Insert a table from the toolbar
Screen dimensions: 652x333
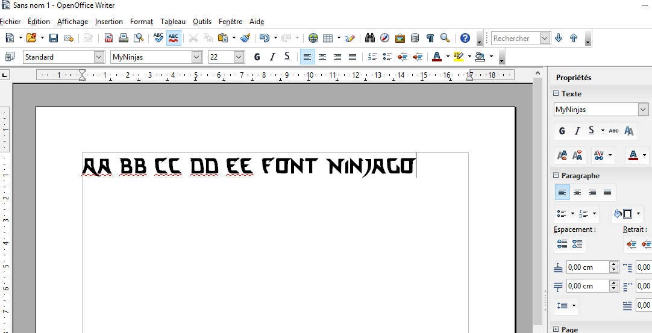tap(328, 39)
